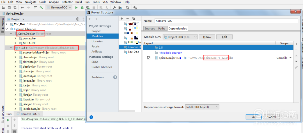
Task: Open the Module SDK dropdown
Action: pos(180,37)
